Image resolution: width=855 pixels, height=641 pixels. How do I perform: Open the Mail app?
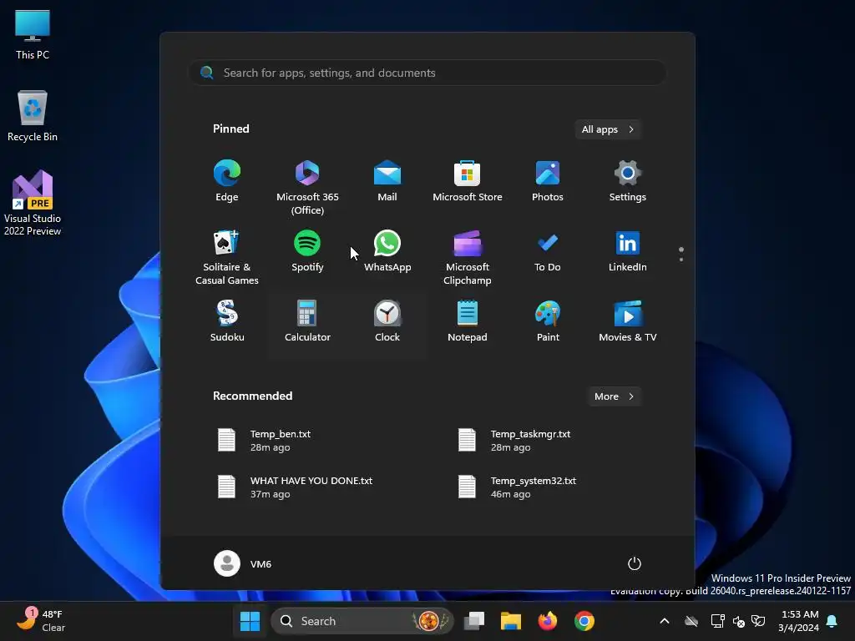(x=387, y=181)
